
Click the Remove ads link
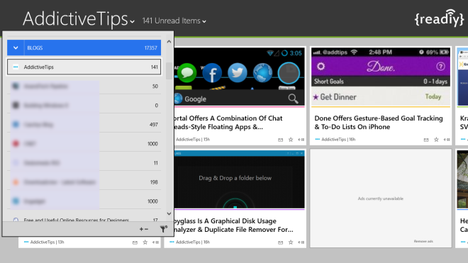tap(423, 241)
